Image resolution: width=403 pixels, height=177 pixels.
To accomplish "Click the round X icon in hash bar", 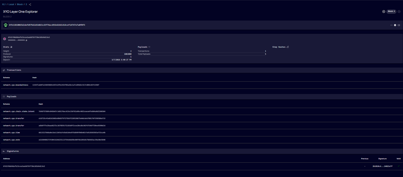I will click(395, 25).
